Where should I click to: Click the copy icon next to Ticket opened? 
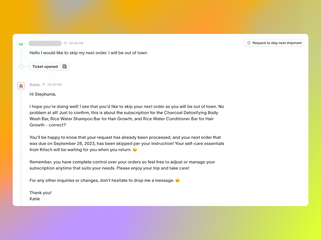point(65,67)
